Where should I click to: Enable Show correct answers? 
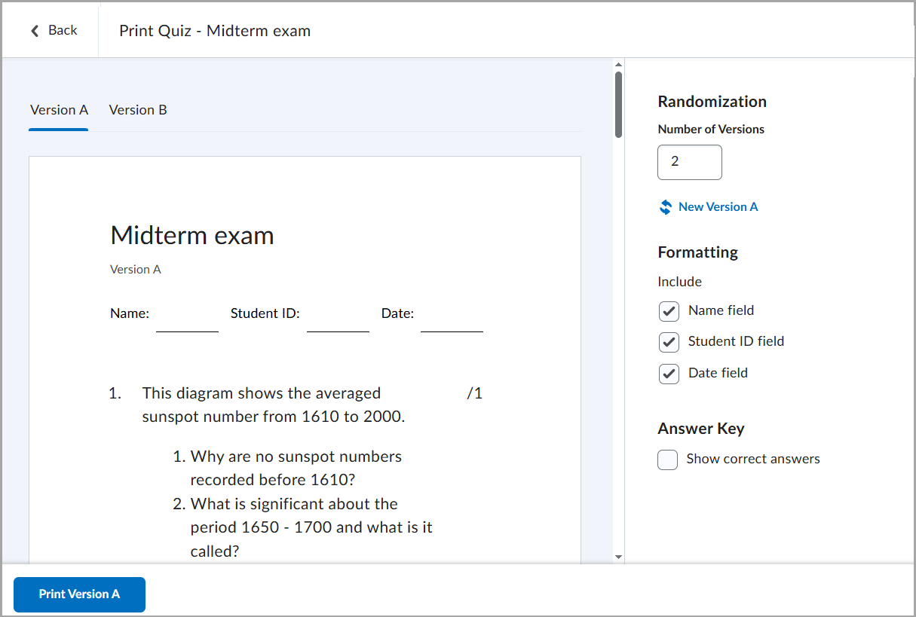(x=667, y=460)
